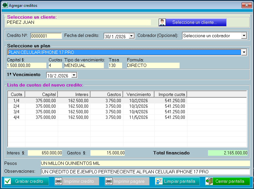
Task: Click the exit door icon on Cerrar pantalla
Action: [209, 181]
